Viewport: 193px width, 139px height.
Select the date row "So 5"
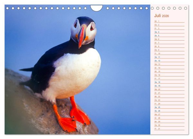[x=170, y=35]
